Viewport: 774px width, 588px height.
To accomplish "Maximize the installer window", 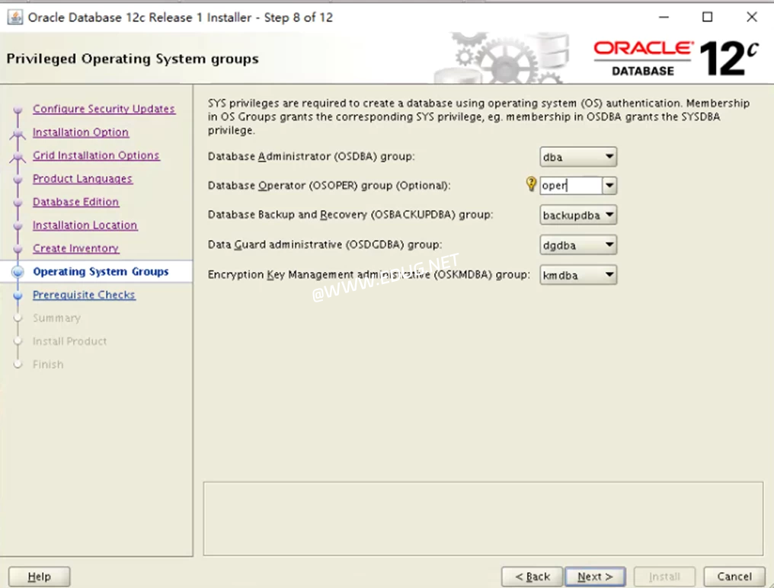I will pos(708,18).
